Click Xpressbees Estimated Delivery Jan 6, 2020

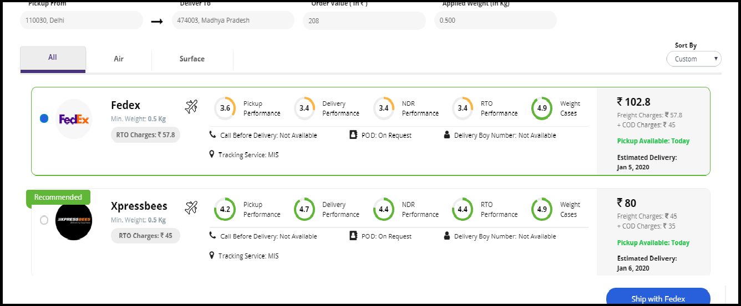pyautogui.click(x=647, y=263)
